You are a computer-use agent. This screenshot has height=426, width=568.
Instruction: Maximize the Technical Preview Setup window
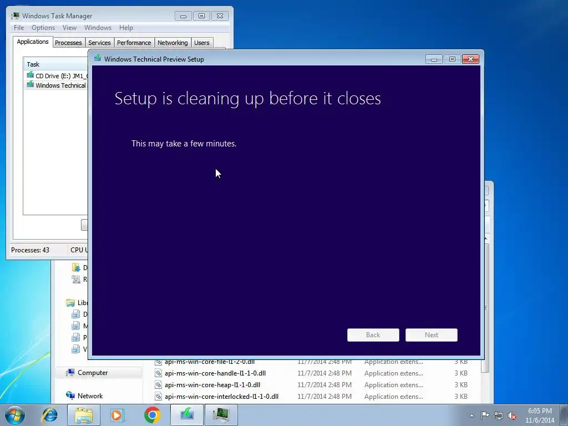click(452, 59)
